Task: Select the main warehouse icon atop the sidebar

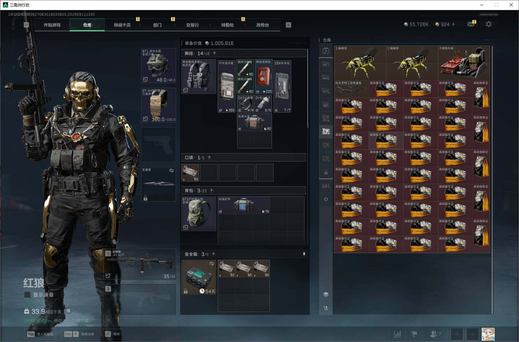Action: 326,51
